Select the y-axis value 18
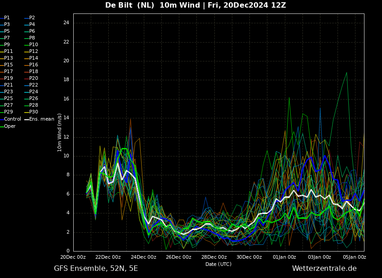 pyautogui.click(x=66, y=80)
